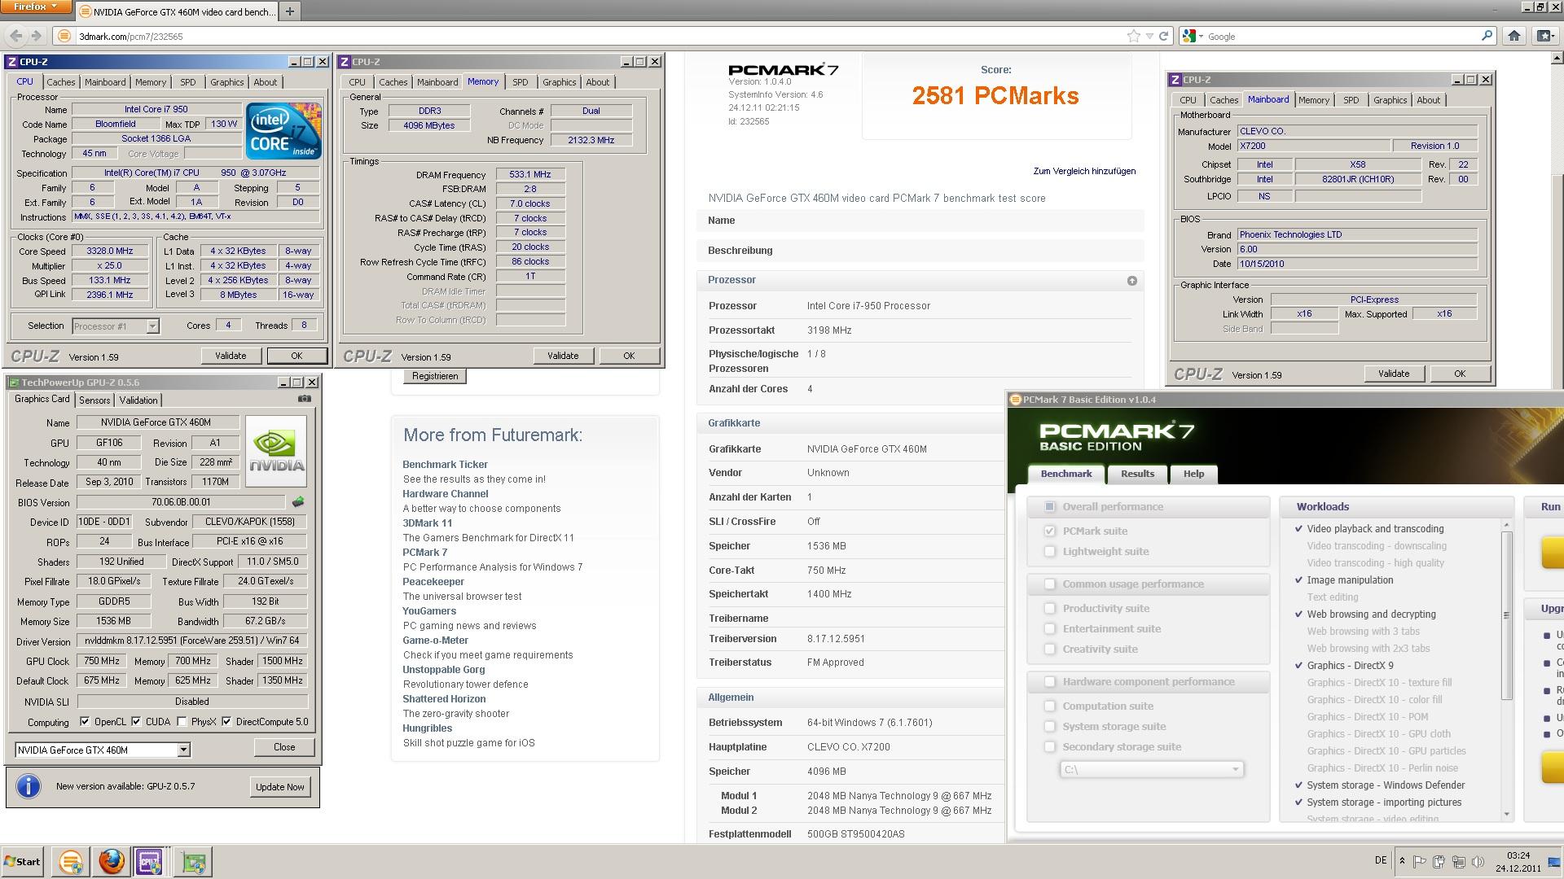Switch to Sensors tab in GPU-Z

[x=94, y=400]
